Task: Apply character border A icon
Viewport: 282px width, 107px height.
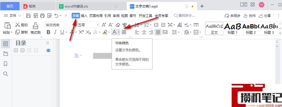Action: click(124, 32)
